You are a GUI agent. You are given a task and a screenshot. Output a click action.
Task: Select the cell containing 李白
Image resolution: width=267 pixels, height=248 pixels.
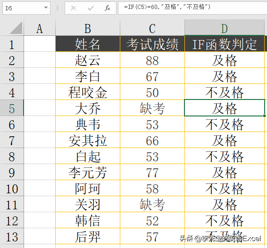coord(88,76)
